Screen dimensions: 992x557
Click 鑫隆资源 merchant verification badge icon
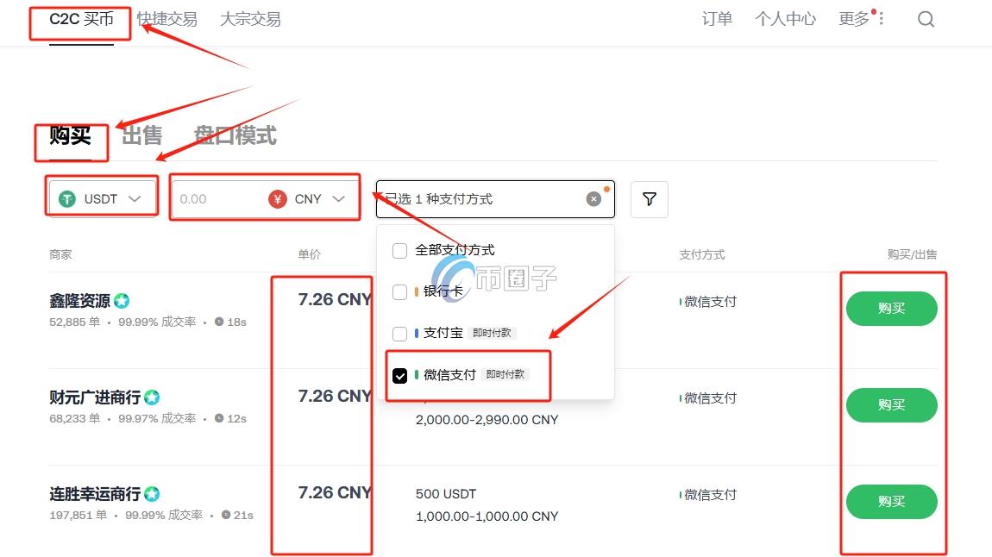(121, 300)
